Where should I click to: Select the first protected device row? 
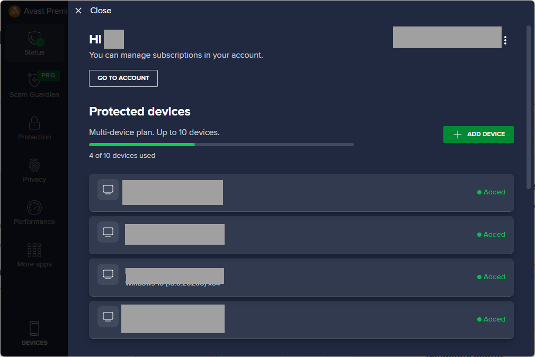(x=301, y=192)
